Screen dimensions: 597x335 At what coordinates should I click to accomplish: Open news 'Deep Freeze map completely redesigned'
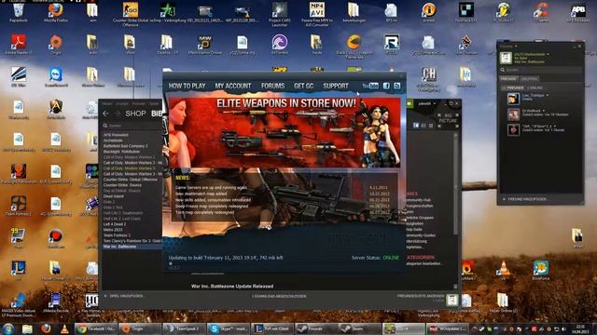(x=212, y=207)
